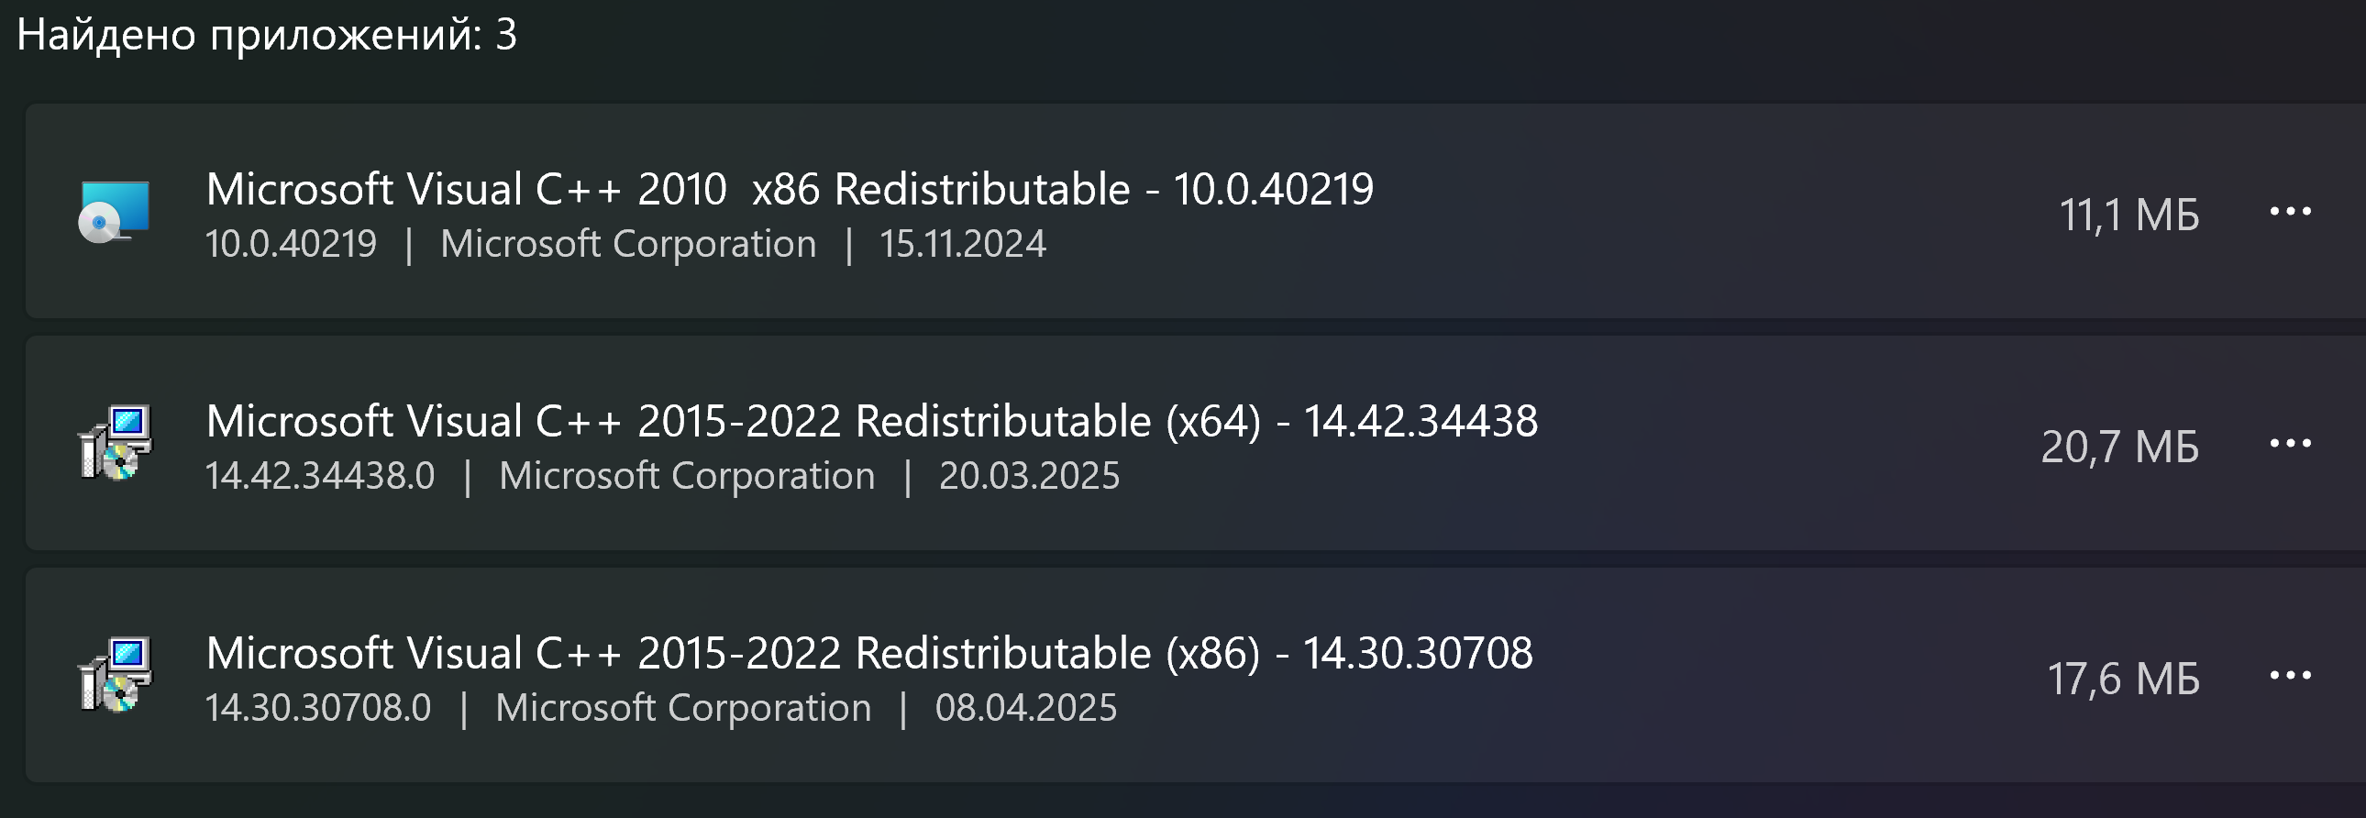The image size is (2366, 818).
Task: Click the 20,7 МБ size value
Action: [2120, 448]
